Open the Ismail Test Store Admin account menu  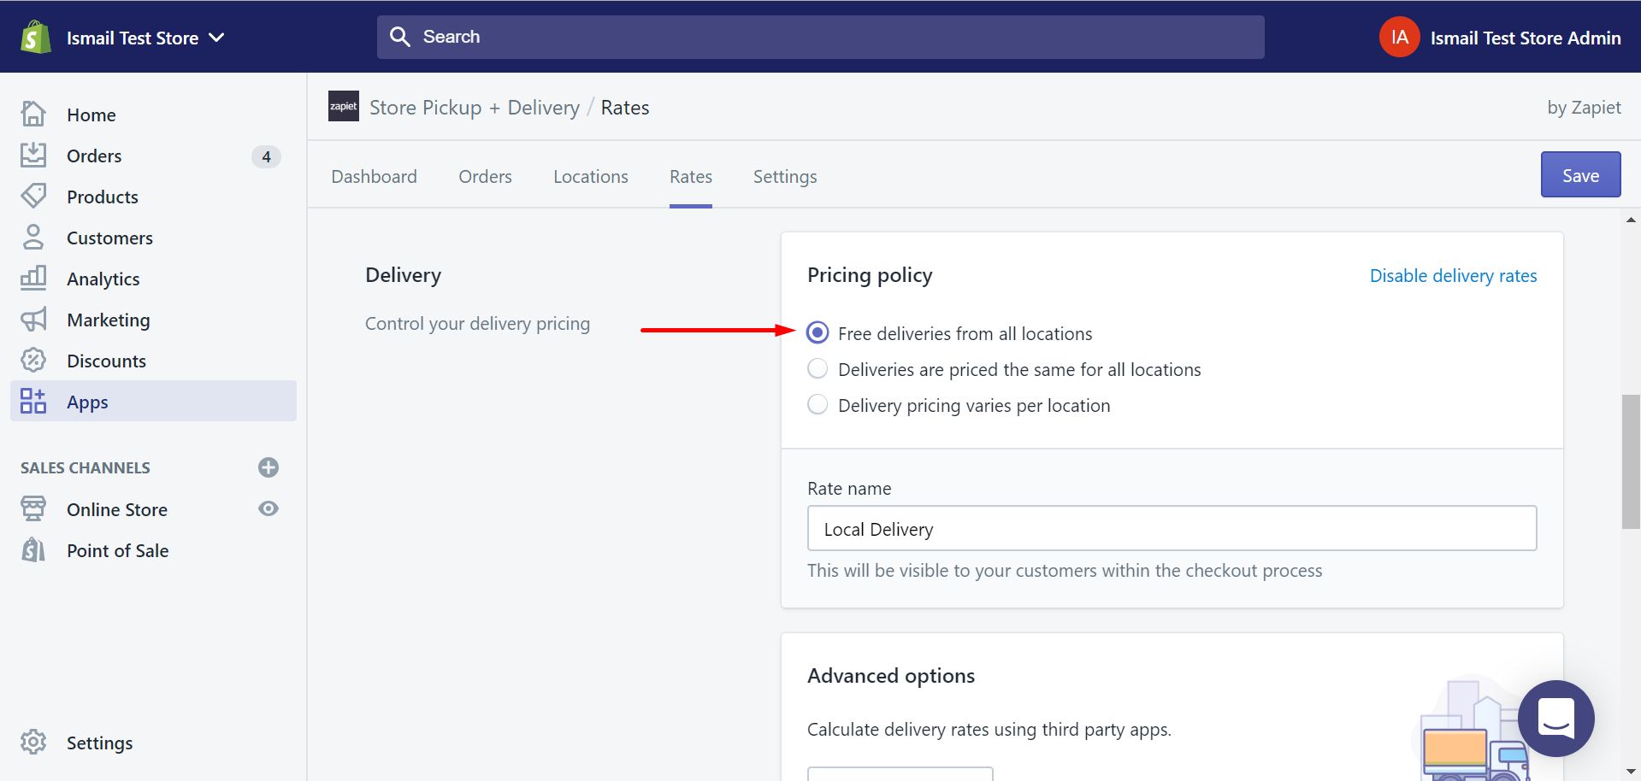(1500, 38)
